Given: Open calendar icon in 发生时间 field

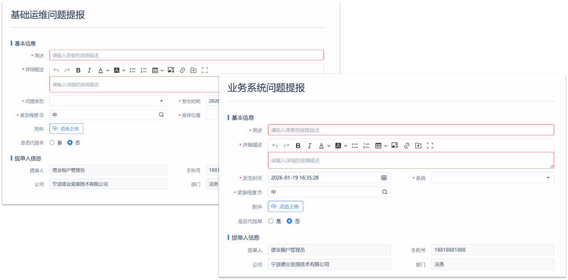Looking at the screenshot, I should 384,178.
